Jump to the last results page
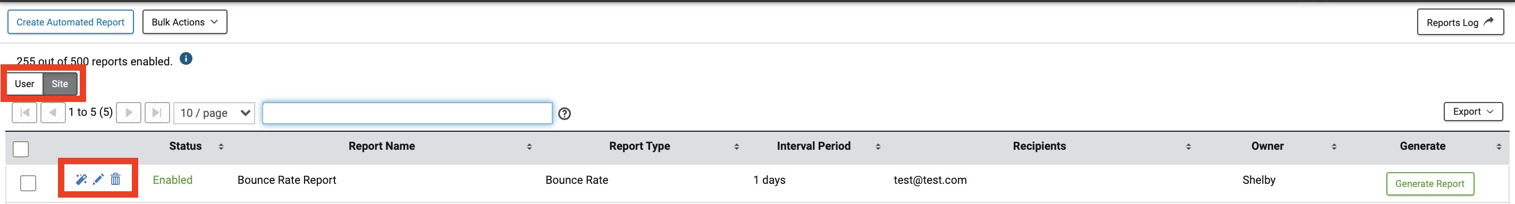 click(157, 112)
